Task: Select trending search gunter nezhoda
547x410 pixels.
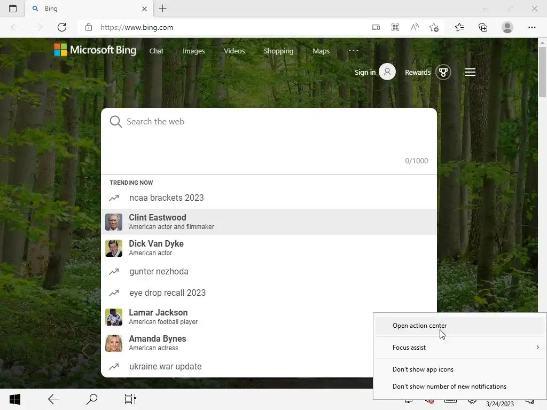Action: [x=269, y=271]
